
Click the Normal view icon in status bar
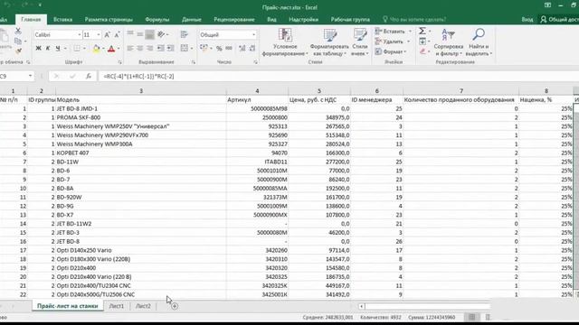click(472, 317)
